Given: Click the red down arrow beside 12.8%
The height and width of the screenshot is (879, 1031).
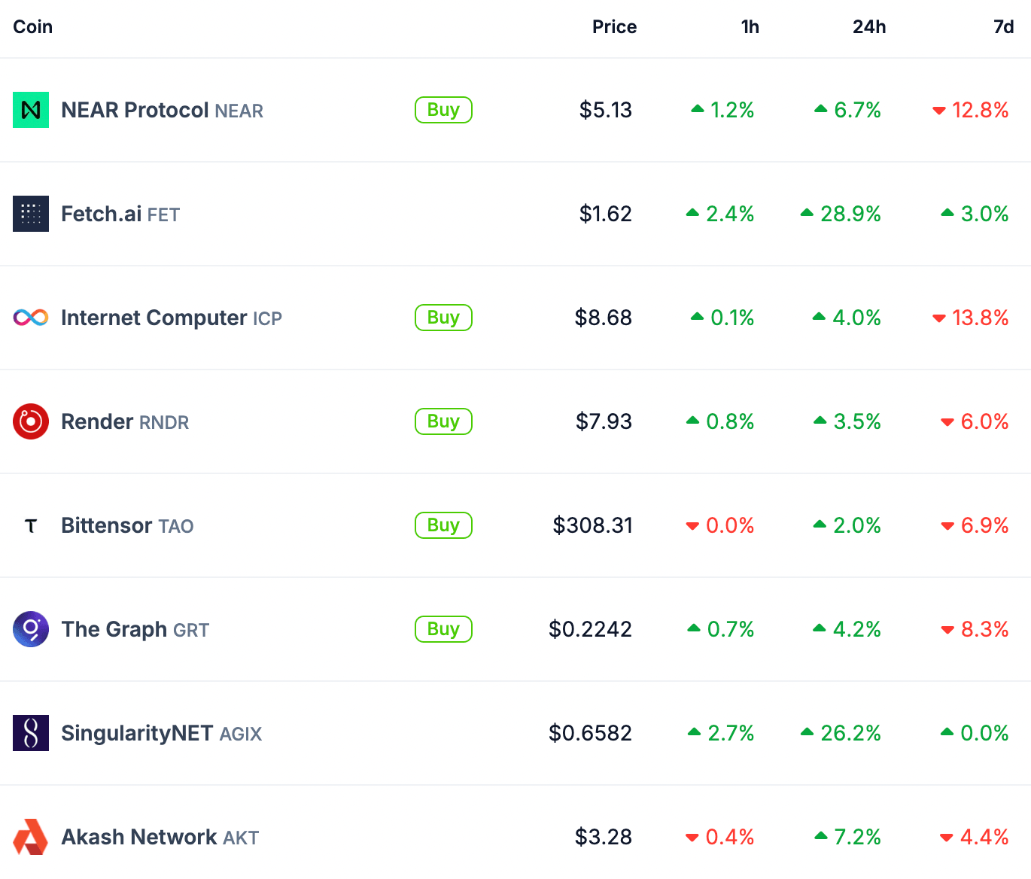Looking at the screenshot, I should [x=938, y=111].
